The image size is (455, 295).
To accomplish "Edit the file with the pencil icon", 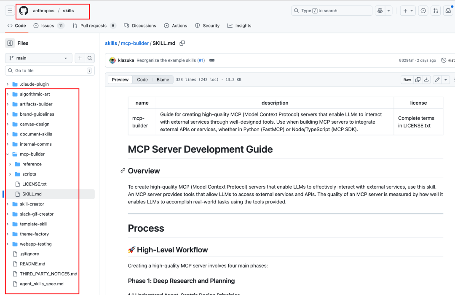I will point(437,79).
